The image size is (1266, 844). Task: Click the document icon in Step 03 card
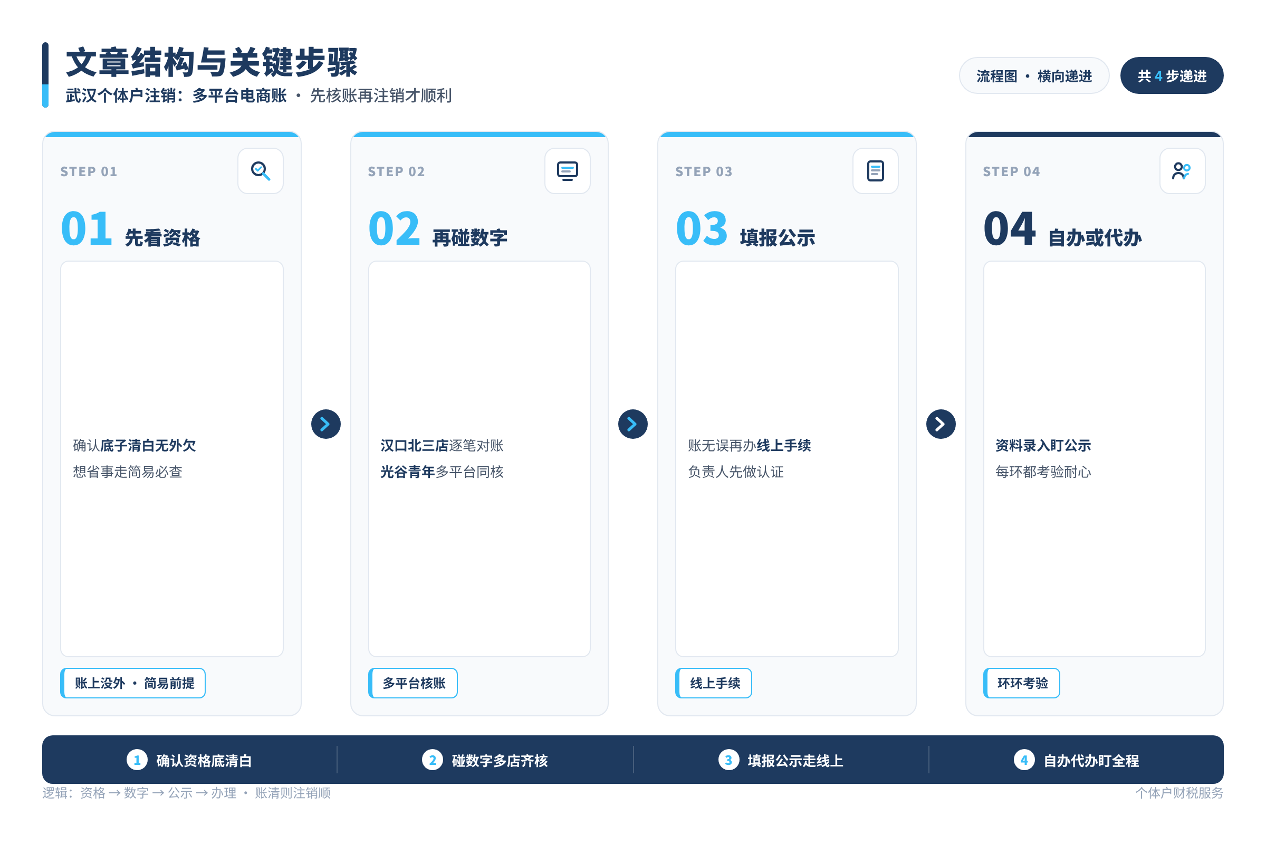coord(875,171)
